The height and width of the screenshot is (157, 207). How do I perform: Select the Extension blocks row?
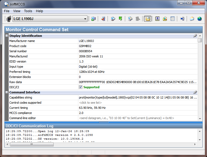pyautogui.click(x=103, y=77)
